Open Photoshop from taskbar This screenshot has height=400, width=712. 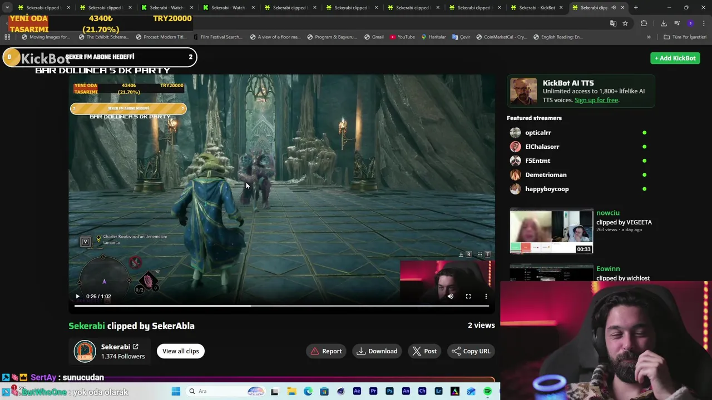(x=389, y=392)
